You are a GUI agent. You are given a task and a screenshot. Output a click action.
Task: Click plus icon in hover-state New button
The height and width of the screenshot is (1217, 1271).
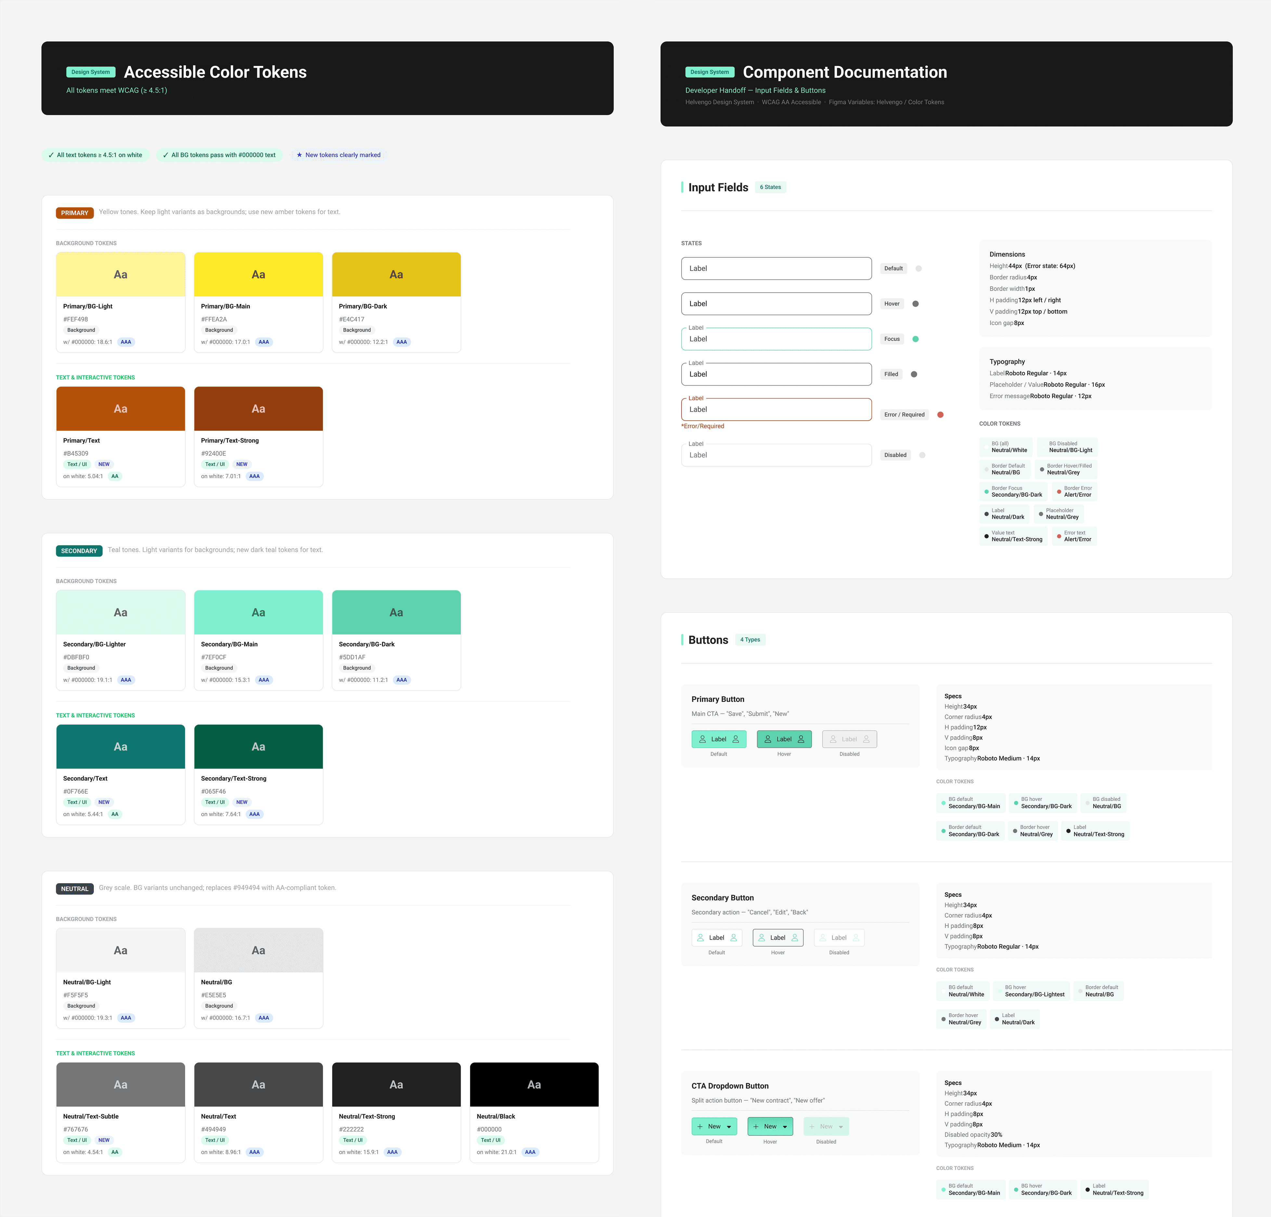point(756,1126)
